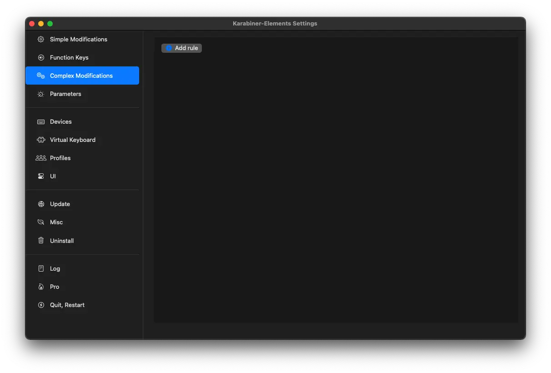Click the UI switches icon

(x=41, y=176)
